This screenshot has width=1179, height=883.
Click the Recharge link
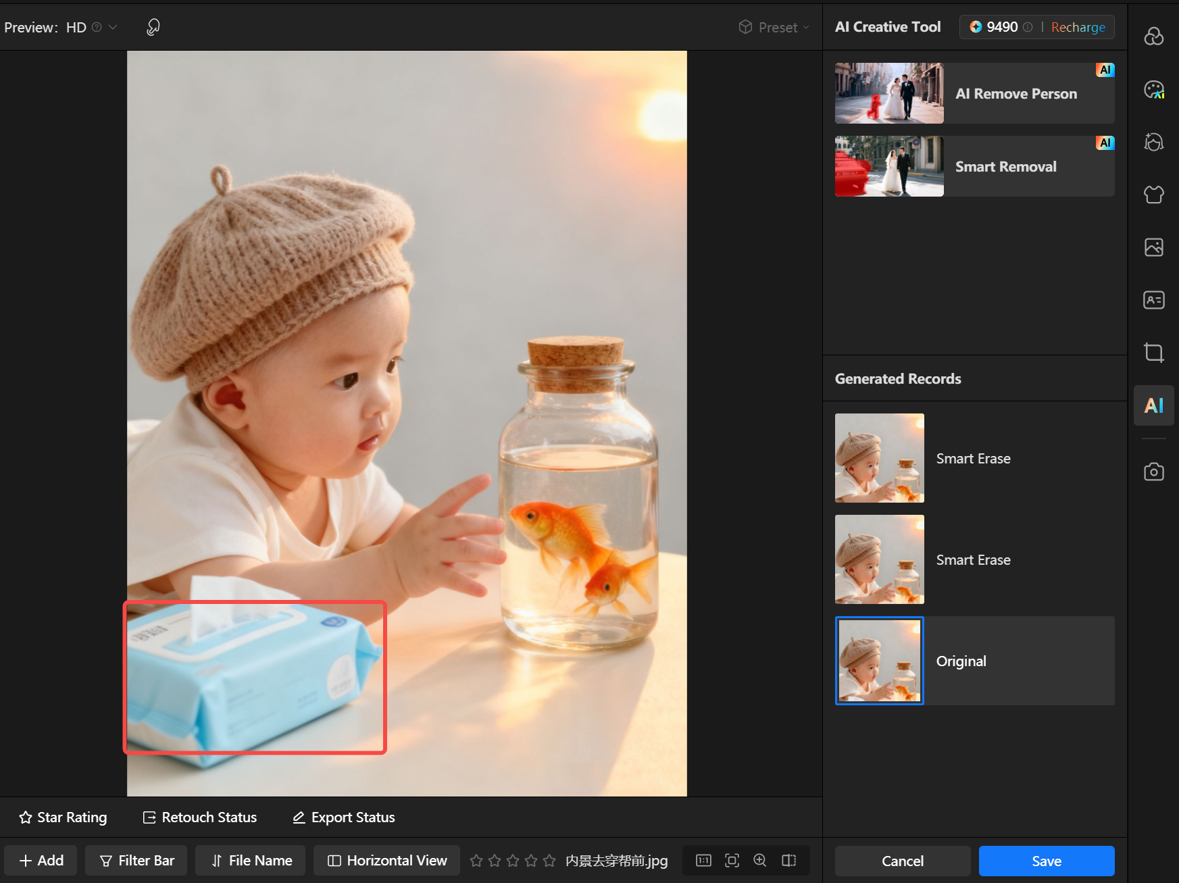[1078, 27]
